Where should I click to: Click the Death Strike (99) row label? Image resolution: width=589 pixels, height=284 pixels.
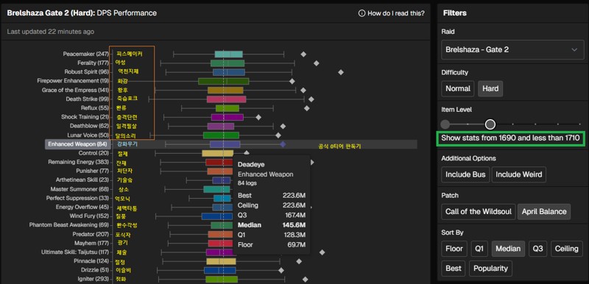click(88, 99)
